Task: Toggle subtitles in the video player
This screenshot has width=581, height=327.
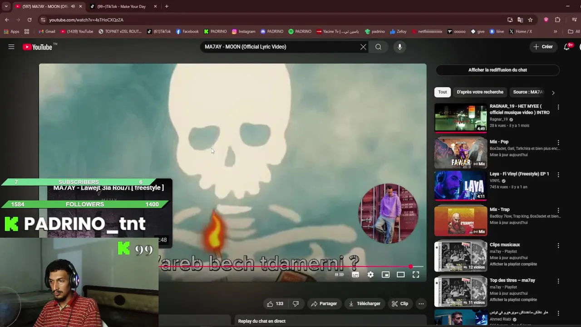Action: 355,274
